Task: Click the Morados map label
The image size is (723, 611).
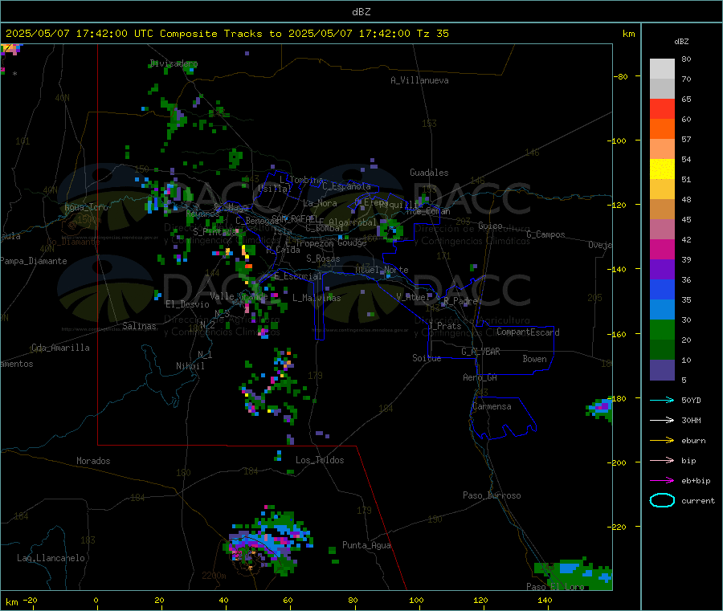Action: (x=93, y=461)
